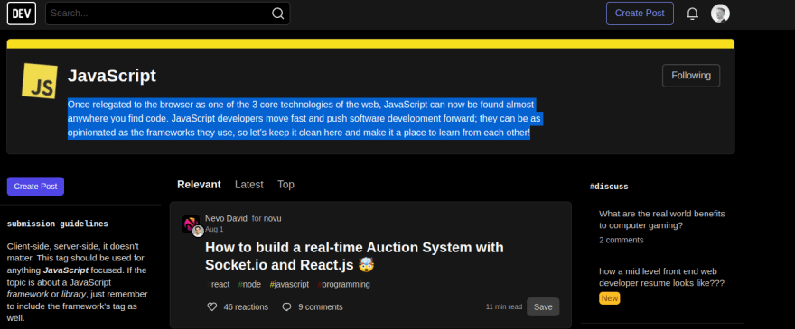795x329 pixels.
Task: Open Nevo David's author profile link
Action: 226,218
